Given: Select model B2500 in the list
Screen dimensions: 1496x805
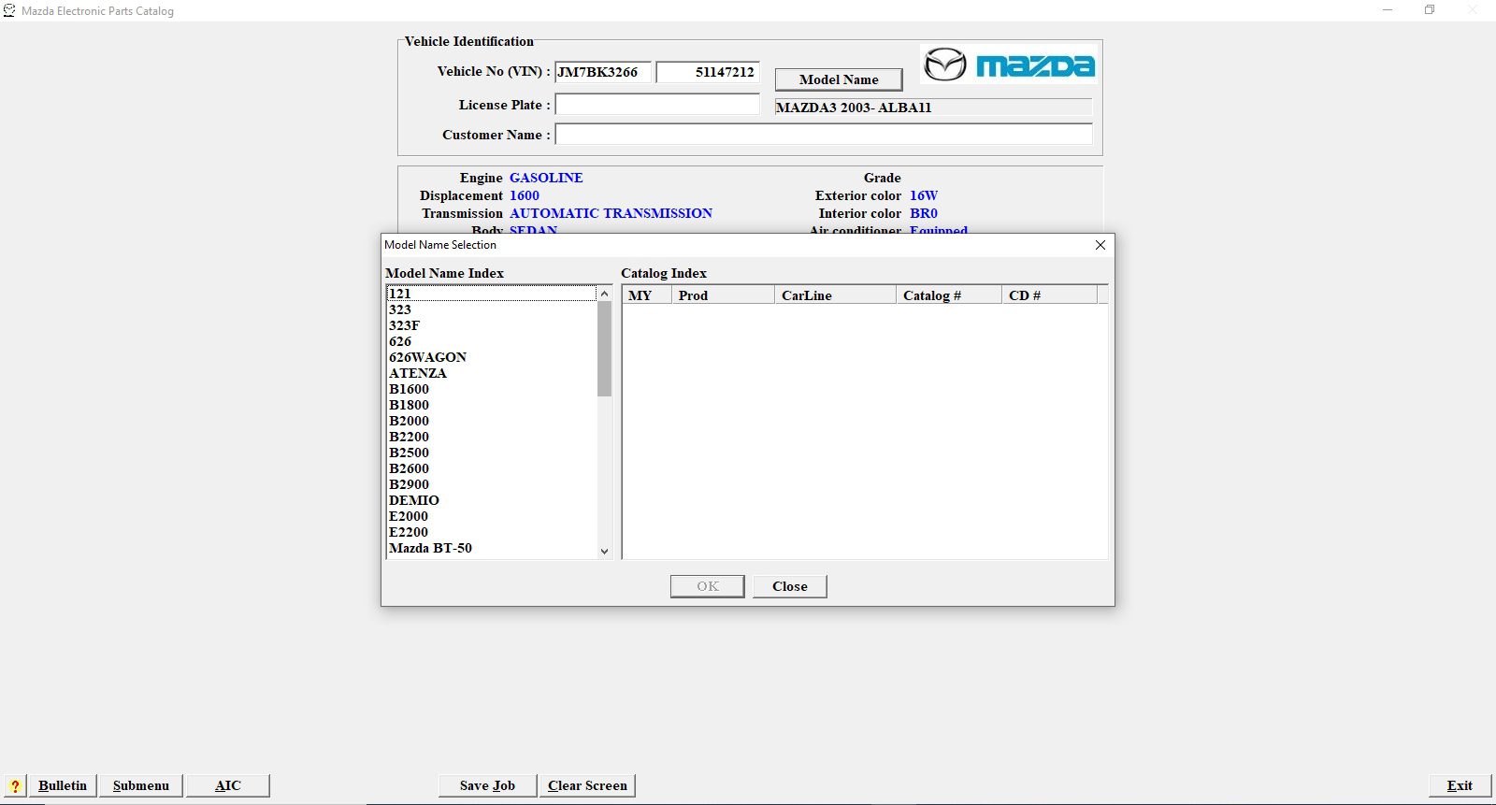Looking at the screenshot, I should point(491,453).
